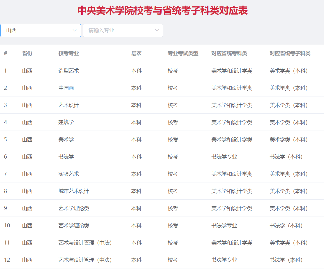Open the 山西 province dropdown
This screenshot has width=324, height=269.
coord(40,30)
